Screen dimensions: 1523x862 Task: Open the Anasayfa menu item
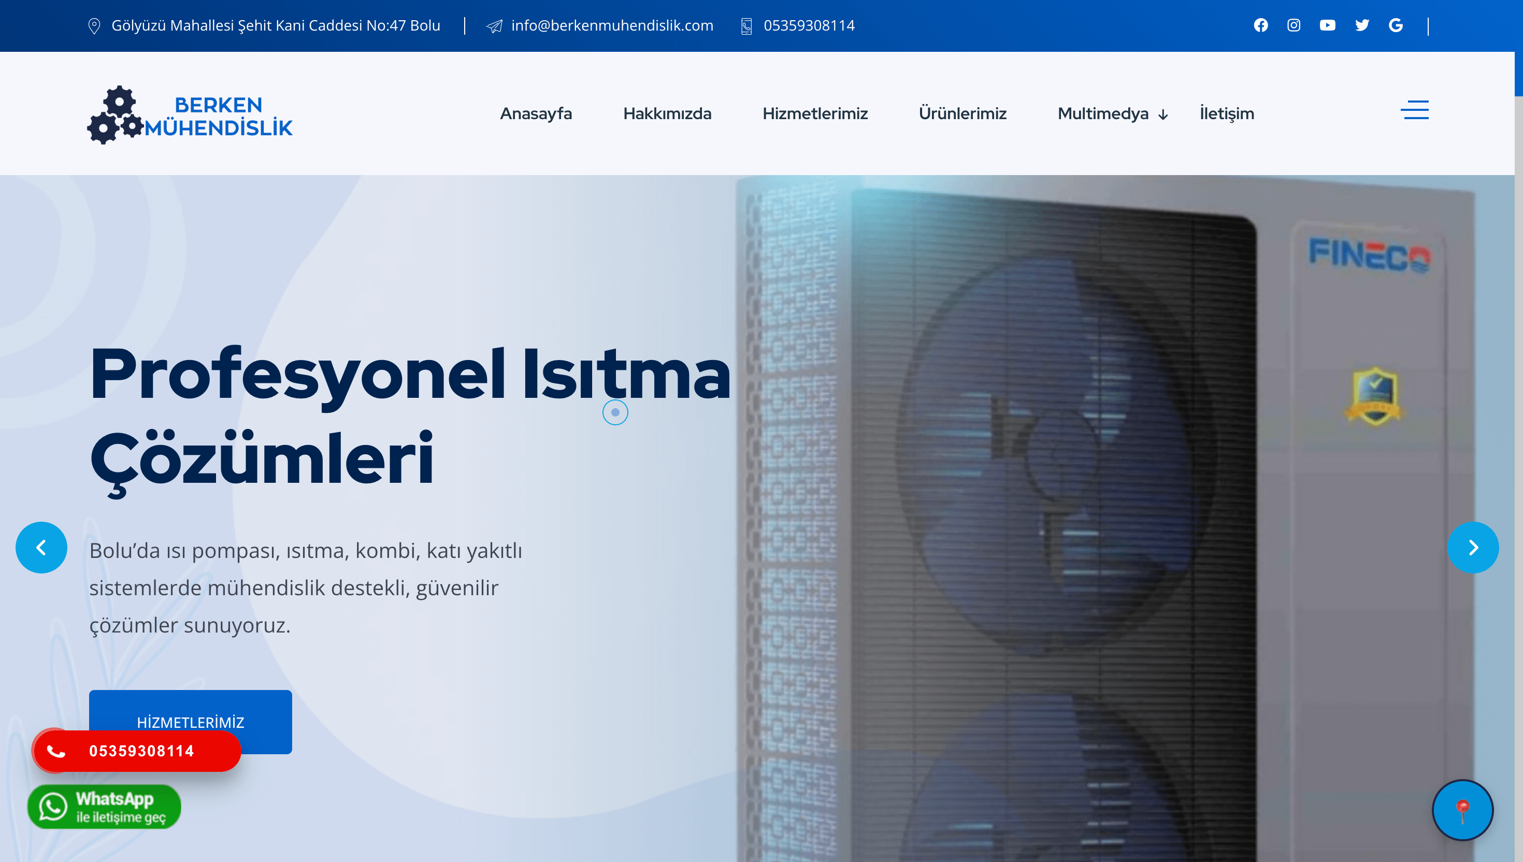(x=536, y=113)
